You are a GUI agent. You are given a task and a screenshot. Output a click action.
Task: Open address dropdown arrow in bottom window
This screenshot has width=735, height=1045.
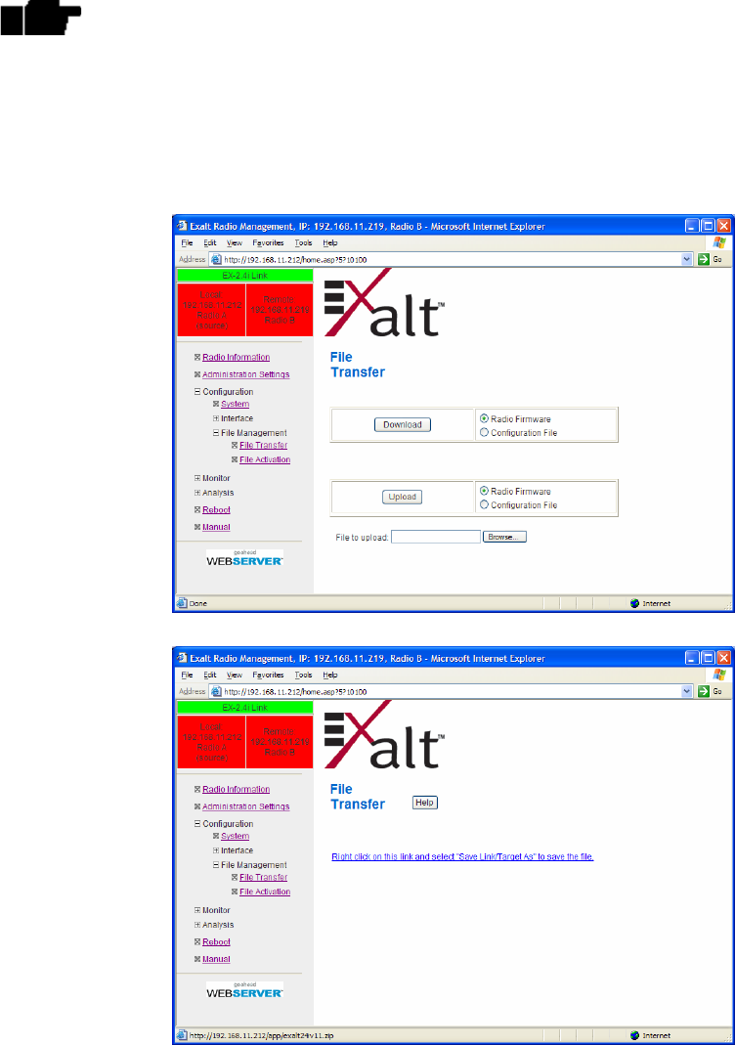(687, 691)
